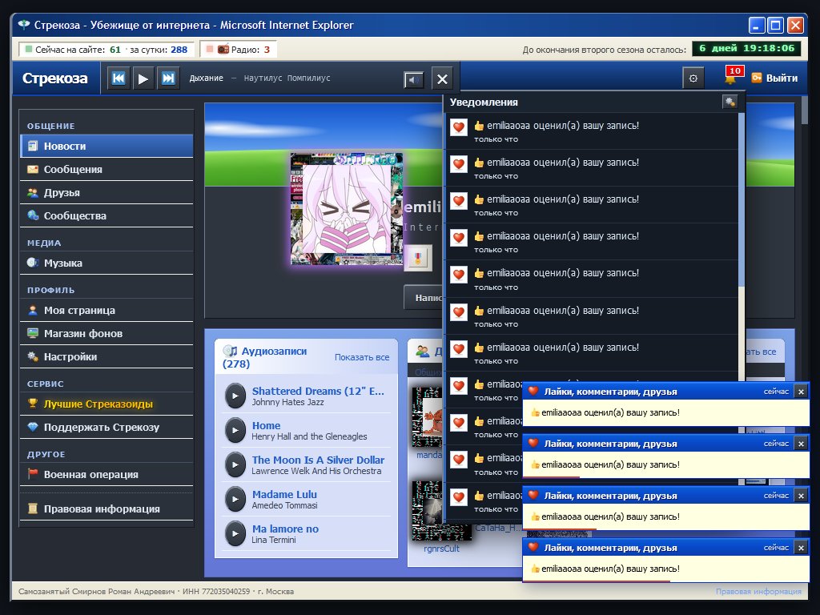Skip to next track in player
Screen dimensions: 820x615
click(x=168, y=78)
